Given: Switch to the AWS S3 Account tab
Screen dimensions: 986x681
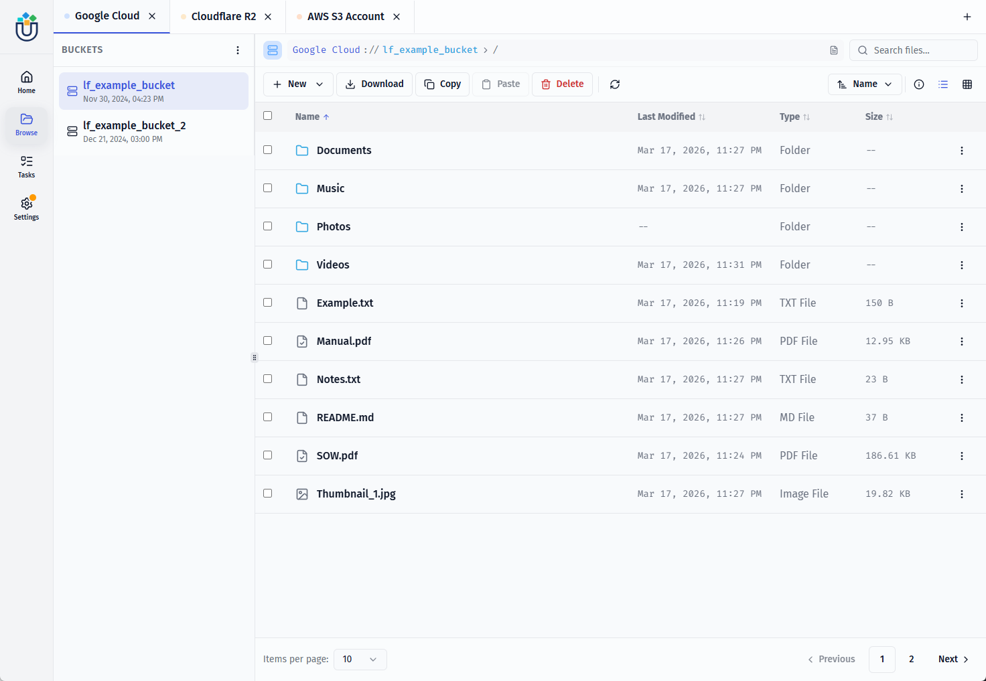Looking at the screenshot, I should 346,17.
